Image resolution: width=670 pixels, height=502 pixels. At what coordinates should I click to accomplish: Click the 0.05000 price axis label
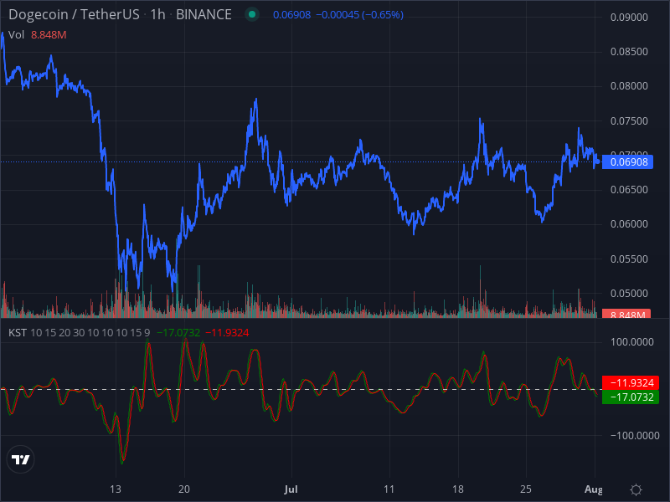pyautogui.click(x=629, y=294)
